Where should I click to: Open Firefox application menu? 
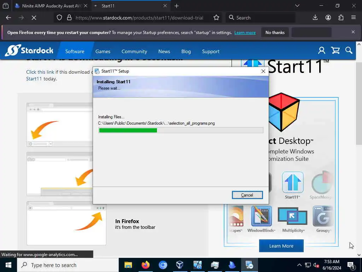(354, 18)
